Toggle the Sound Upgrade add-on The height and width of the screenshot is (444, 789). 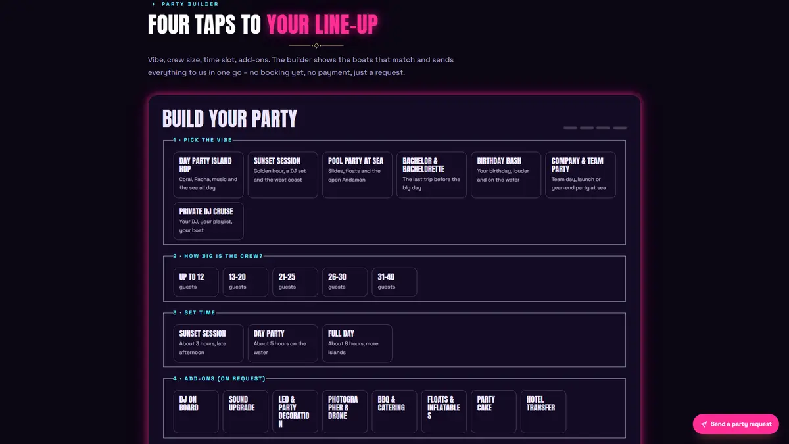coord(246,412)
